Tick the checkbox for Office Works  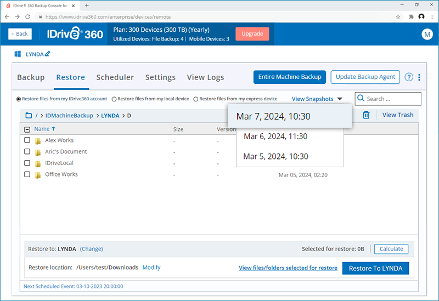coord(27,174)
